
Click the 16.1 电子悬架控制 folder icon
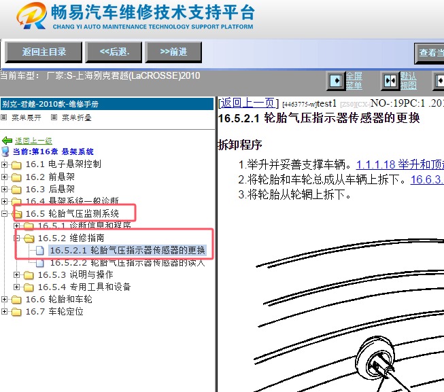tap(16, 164)
